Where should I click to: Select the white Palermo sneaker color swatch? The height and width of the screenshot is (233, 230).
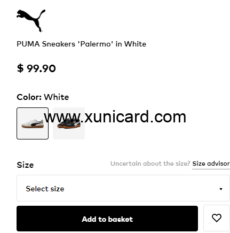pyautogui.click(x=33, y=123)
